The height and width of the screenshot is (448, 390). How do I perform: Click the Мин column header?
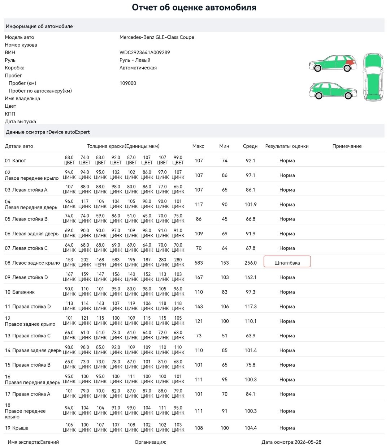tap(224, 146)
